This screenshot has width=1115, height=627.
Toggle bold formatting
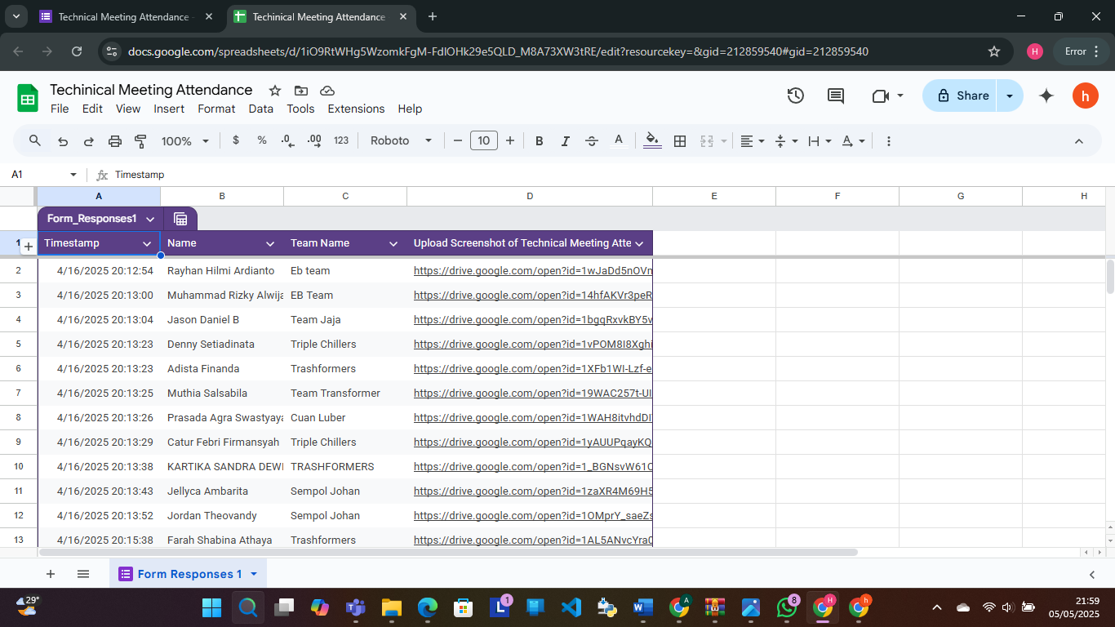click(x=539, y=141)
